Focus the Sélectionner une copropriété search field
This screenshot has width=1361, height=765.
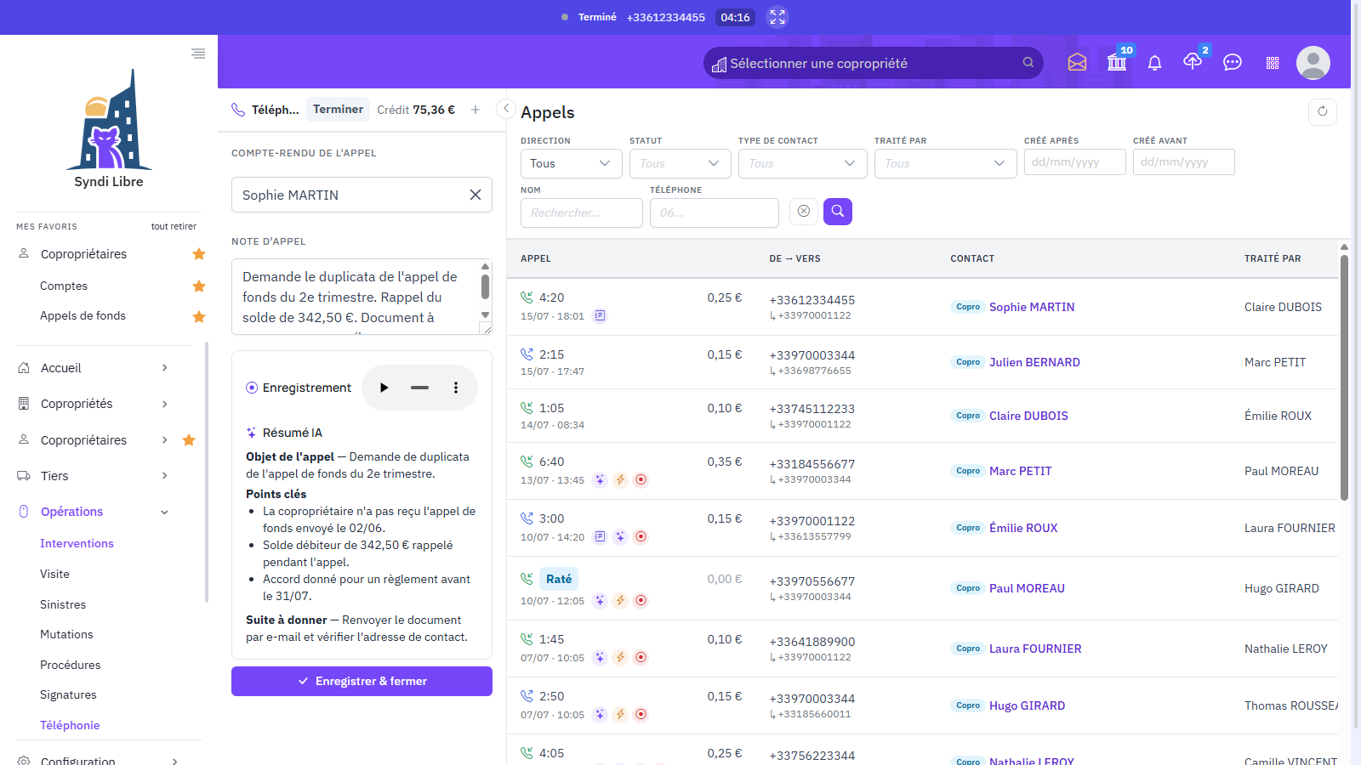(873, 63)
